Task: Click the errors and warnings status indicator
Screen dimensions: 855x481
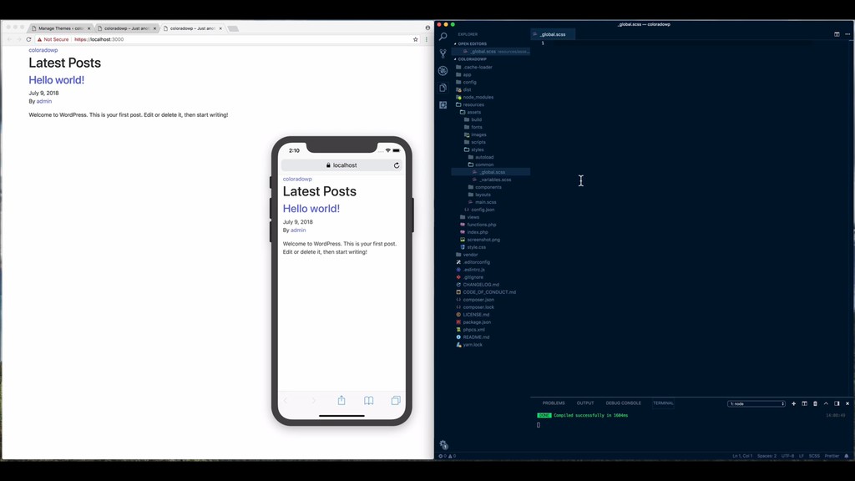Action: 448,456
